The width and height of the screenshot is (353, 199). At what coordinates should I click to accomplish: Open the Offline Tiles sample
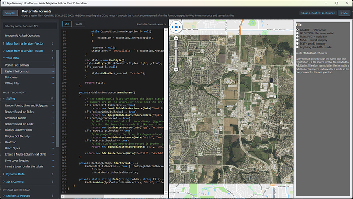[28, 83]
